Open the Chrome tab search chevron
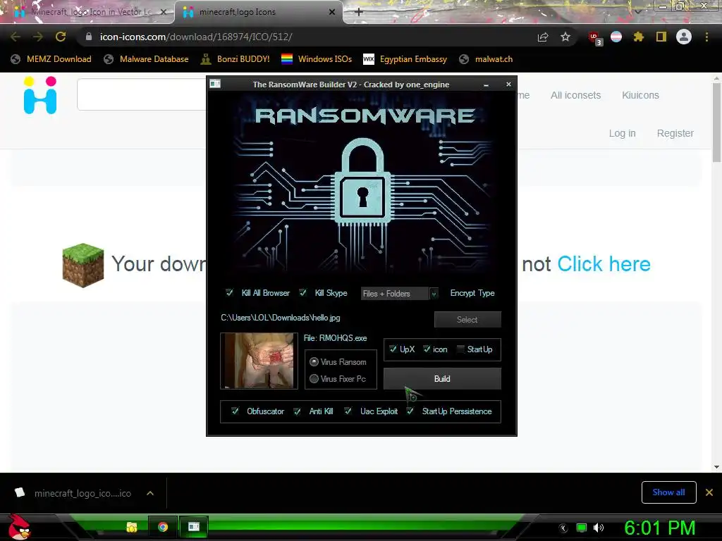This screenshot has width=722, height=541. pyautogui.click(x=637, y=11)
